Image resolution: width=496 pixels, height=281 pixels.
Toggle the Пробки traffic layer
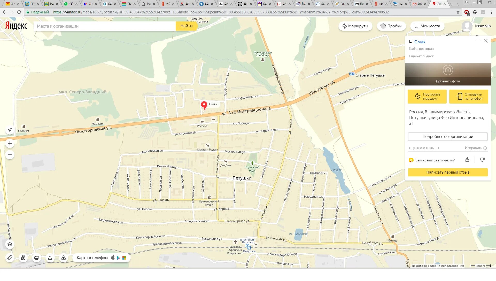(391, 26)
